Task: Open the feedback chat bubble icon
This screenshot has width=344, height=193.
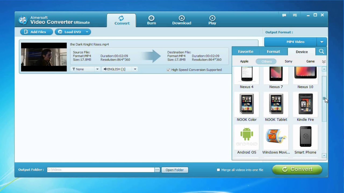Action: 284,15
